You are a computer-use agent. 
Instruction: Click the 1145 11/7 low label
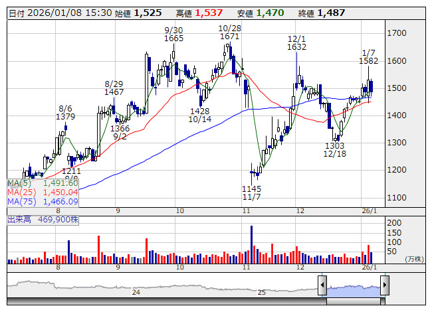tap(251, 193)
